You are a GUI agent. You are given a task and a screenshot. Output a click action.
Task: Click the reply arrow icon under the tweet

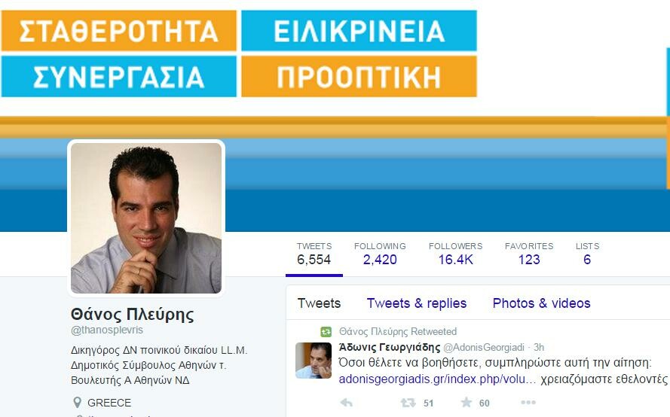(346, 403)
